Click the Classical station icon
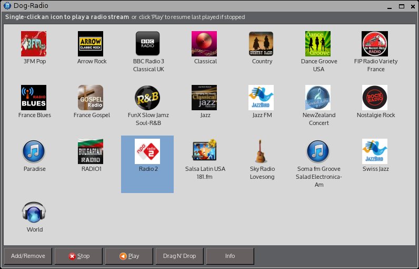Screen dimensions: 419x269 click(x=204, y=44)
